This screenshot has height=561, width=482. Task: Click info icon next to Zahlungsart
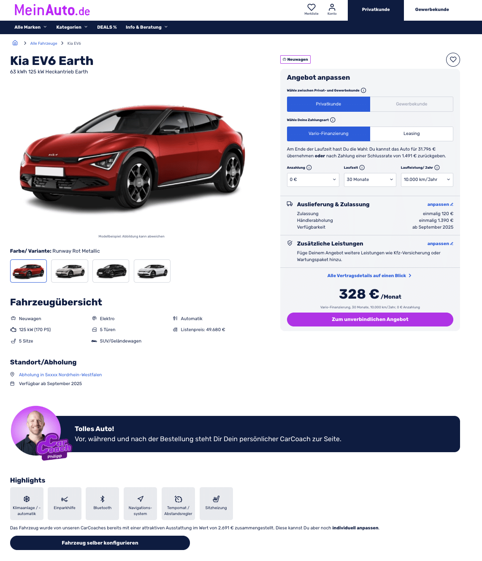333,120
